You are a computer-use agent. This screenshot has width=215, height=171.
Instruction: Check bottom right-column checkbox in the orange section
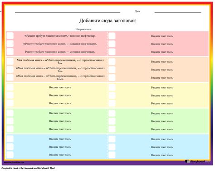[112, 77]
